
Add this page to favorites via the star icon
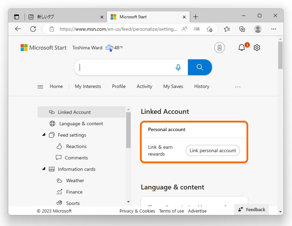coord(209,30)
